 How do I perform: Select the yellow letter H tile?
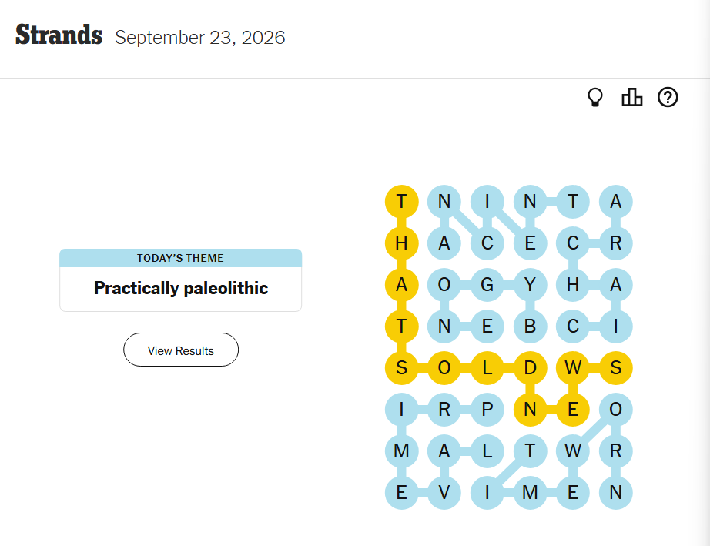[x=402, y=243]
